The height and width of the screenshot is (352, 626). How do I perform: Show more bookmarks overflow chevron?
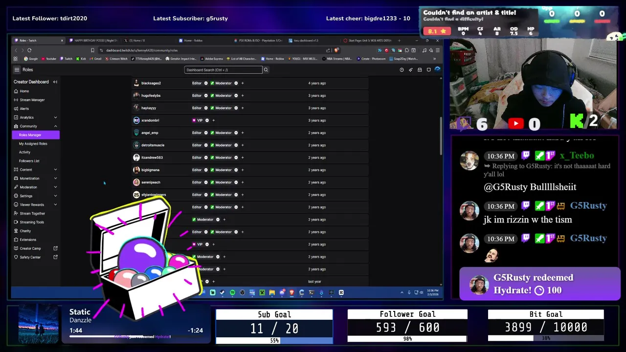pos(435,59)
